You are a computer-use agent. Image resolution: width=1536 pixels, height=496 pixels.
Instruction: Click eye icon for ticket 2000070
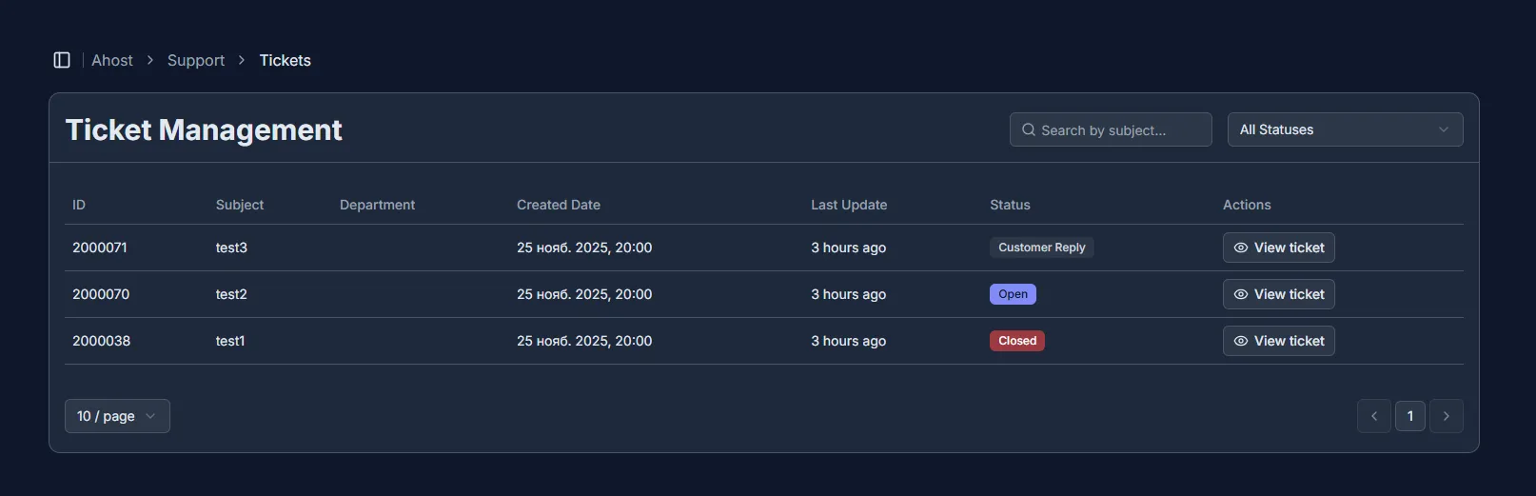[1241, 294]
